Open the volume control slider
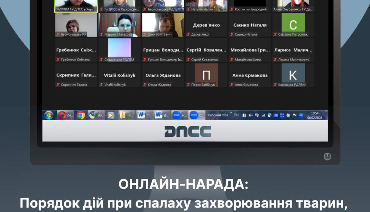This screenshot has height=212, width=370. 250,115
